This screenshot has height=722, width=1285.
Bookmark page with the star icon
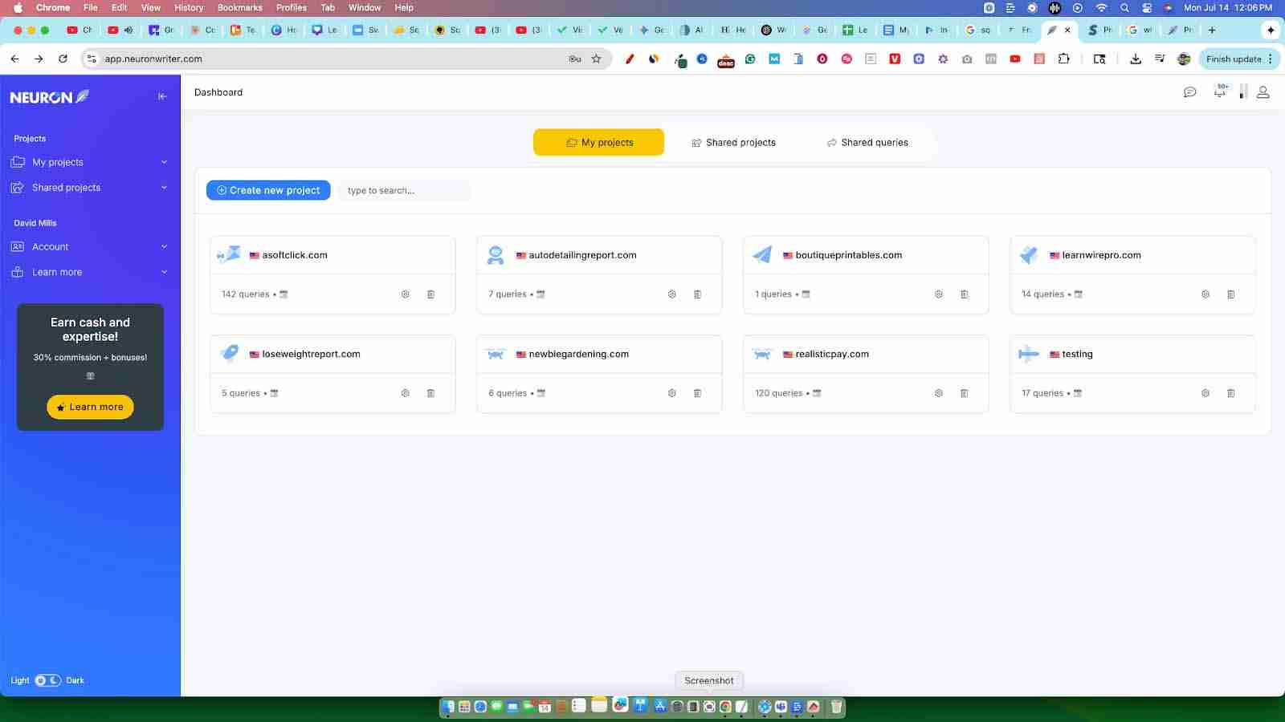click(x=596, y=59)
